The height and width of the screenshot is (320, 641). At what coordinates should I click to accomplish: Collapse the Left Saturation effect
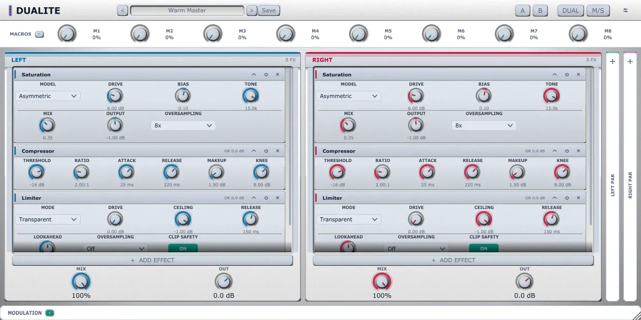(x=254, y=74)
